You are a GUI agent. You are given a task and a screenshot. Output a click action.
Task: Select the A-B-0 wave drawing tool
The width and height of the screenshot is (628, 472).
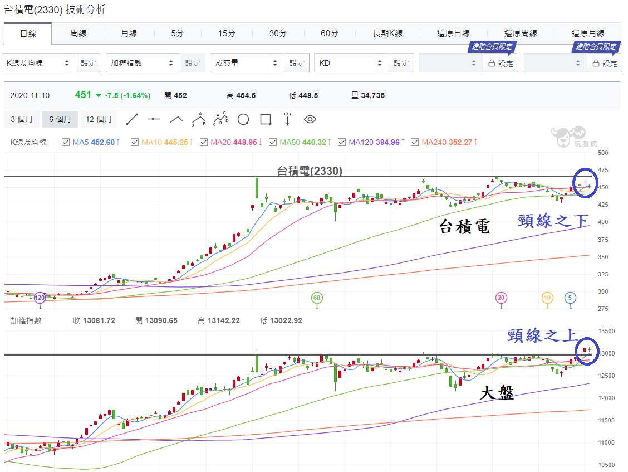click(x=199, y=119)
